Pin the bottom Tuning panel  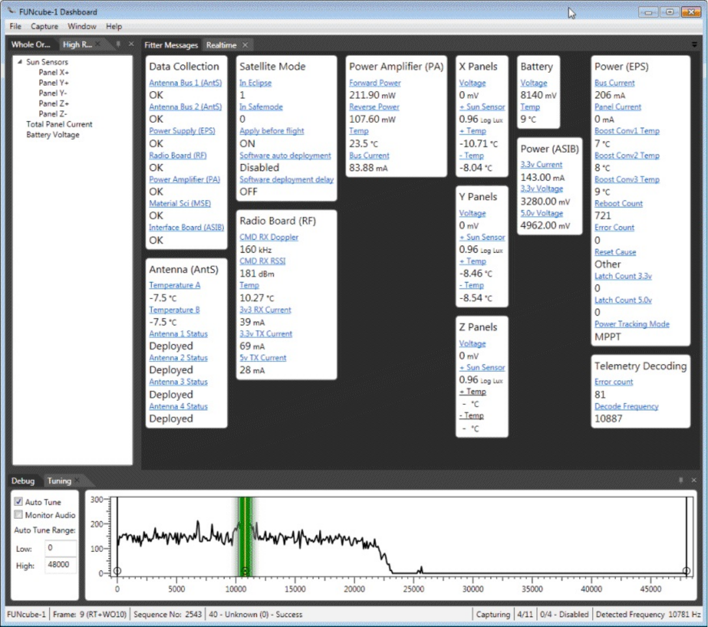[681, 480]
